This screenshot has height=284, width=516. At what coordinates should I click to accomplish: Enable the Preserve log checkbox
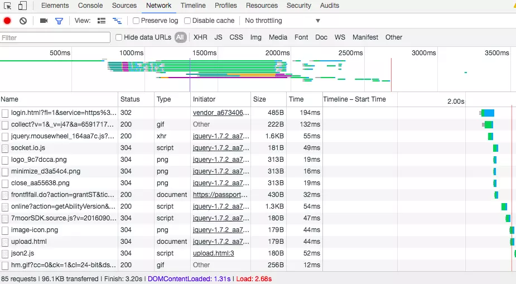(136, 21)
